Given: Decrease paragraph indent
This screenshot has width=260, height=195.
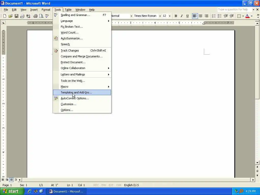Looking at the screenshot, I should [x=226, y=16].
